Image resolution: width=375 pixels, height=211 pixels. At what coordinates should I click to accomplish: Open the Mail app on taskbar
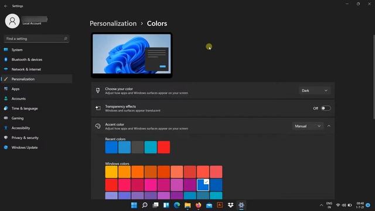209,205
